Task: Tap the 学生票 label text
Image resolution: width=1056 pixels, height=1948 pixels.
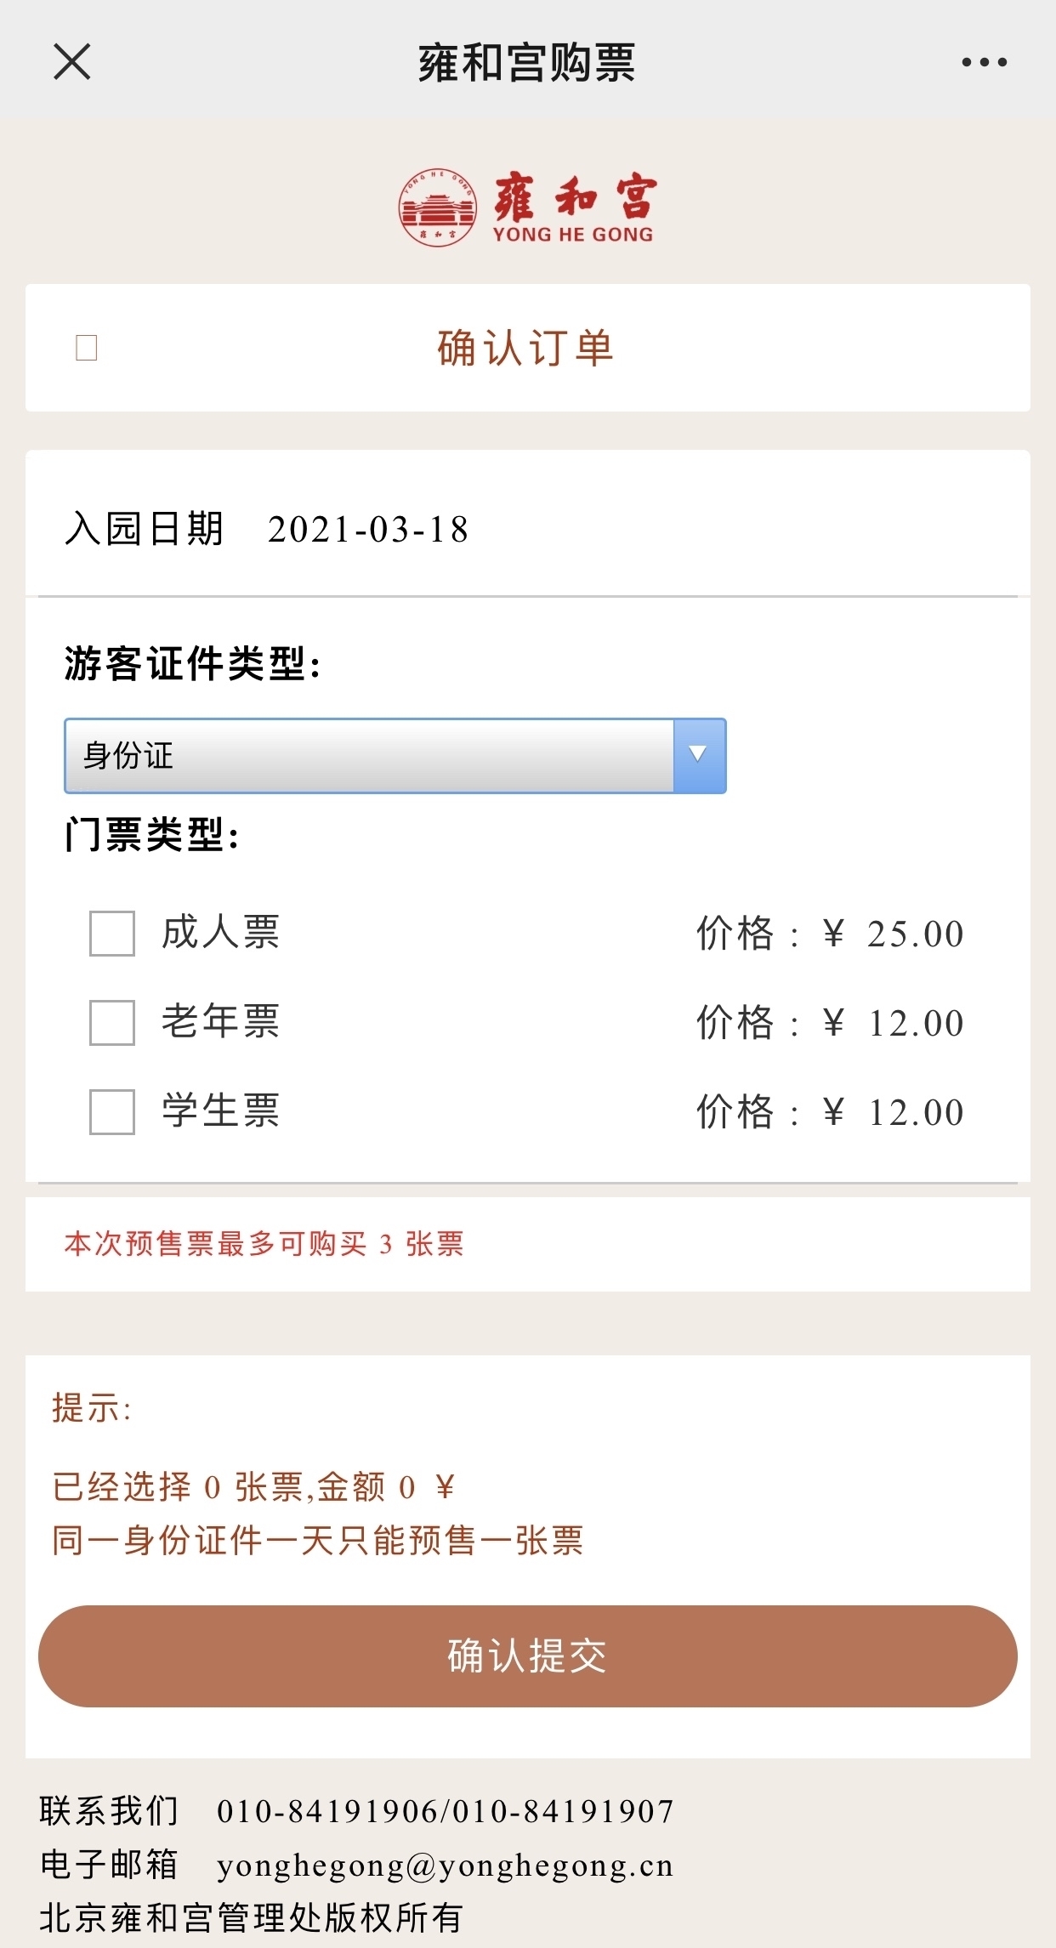Action: [x=220, y=1110]
